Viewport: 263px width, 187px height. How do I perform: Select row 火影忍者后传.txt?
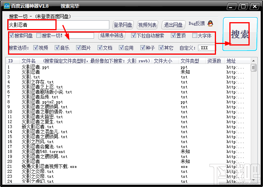tap(128, 97)
